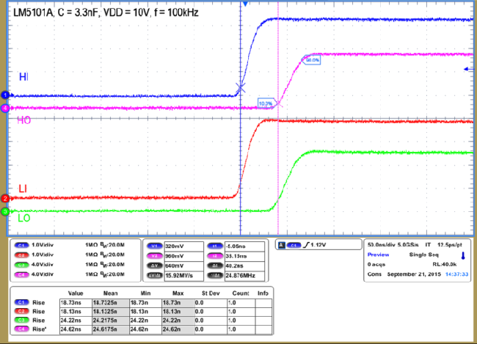
Task: Click the 24.22n min cell for C3
Action: pos(145,321)
